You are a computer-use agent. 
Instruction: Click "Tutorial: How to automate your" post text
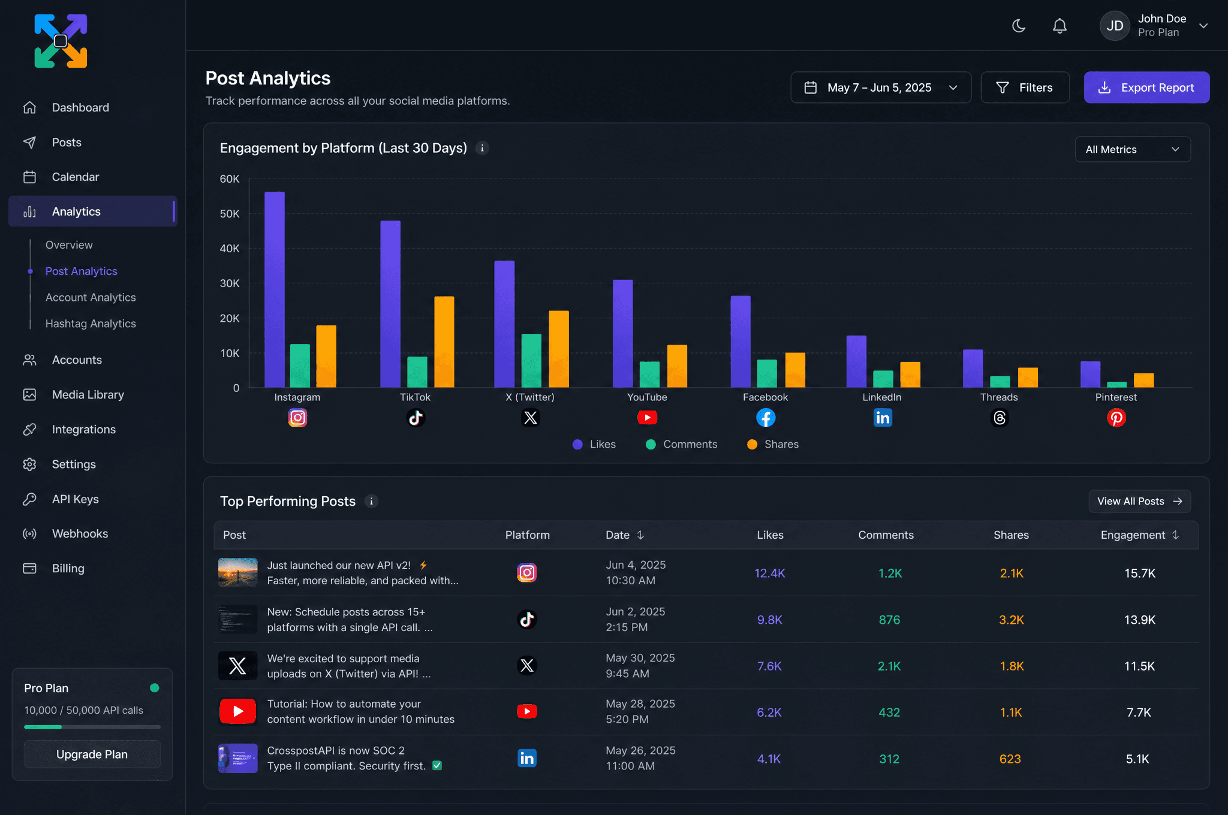point(344,704)
